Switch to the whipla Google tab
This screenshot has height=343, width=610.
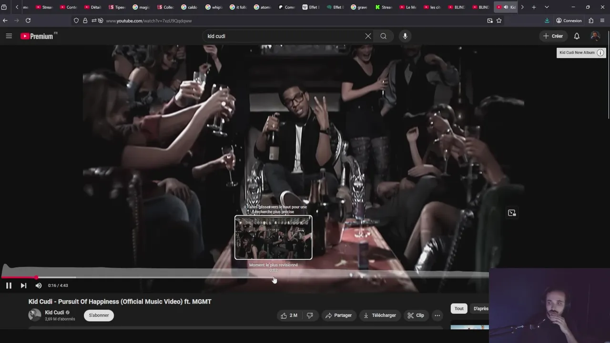pyautogui.click(x=214, y=7)
